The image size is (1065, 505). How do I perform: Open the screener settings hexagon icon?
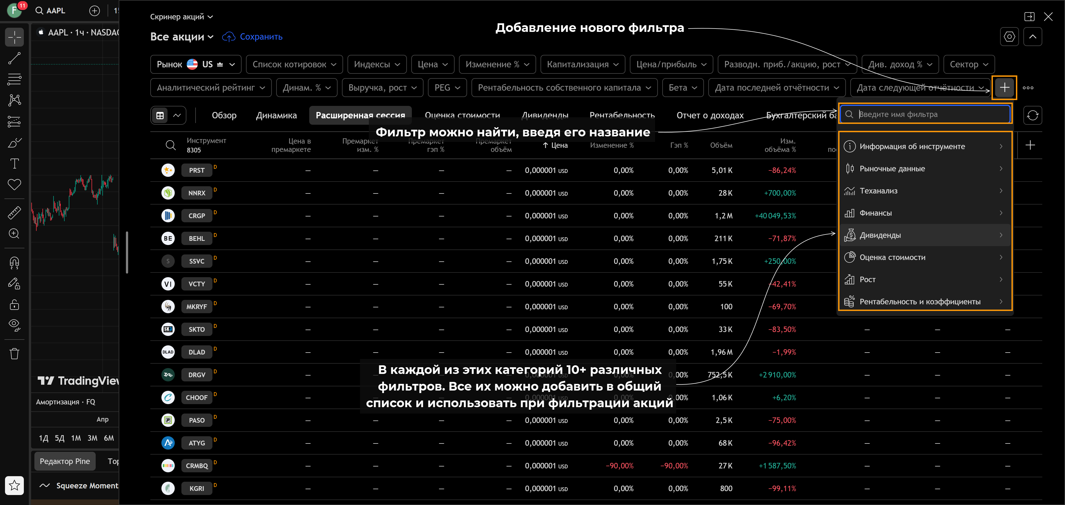(1009, 37)
